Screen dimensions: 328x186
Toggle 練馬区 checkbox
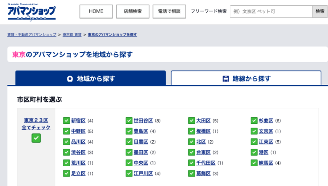coord(254,163)
